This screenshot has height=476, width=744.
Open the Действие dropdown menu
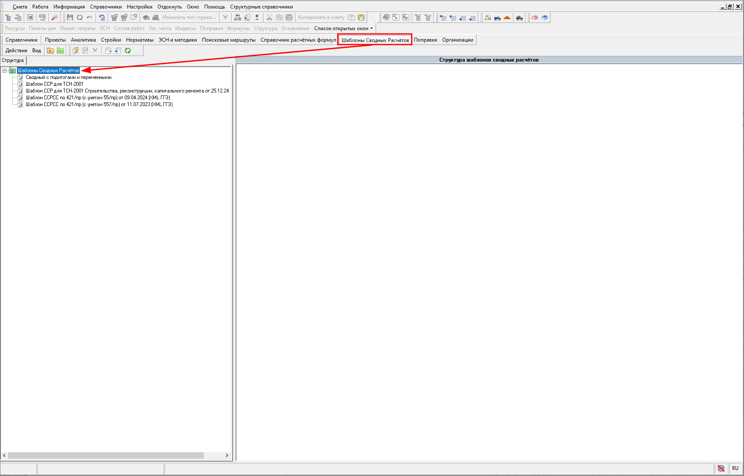coord(16,50)
